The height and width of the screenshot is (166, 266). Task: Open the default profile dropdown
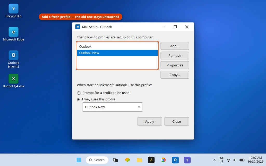pyautogui.click(x=112, y=107)
